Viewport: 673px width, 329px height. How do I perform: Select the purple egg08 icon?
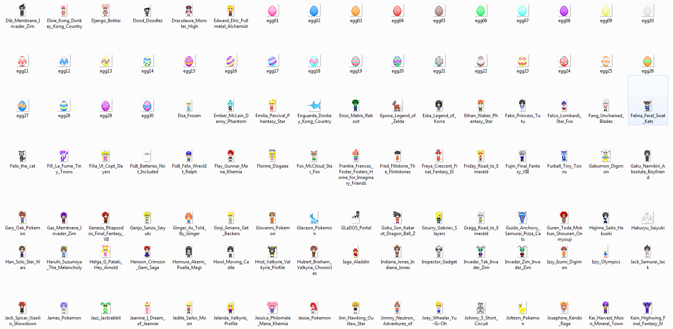(x=564, y=10)
